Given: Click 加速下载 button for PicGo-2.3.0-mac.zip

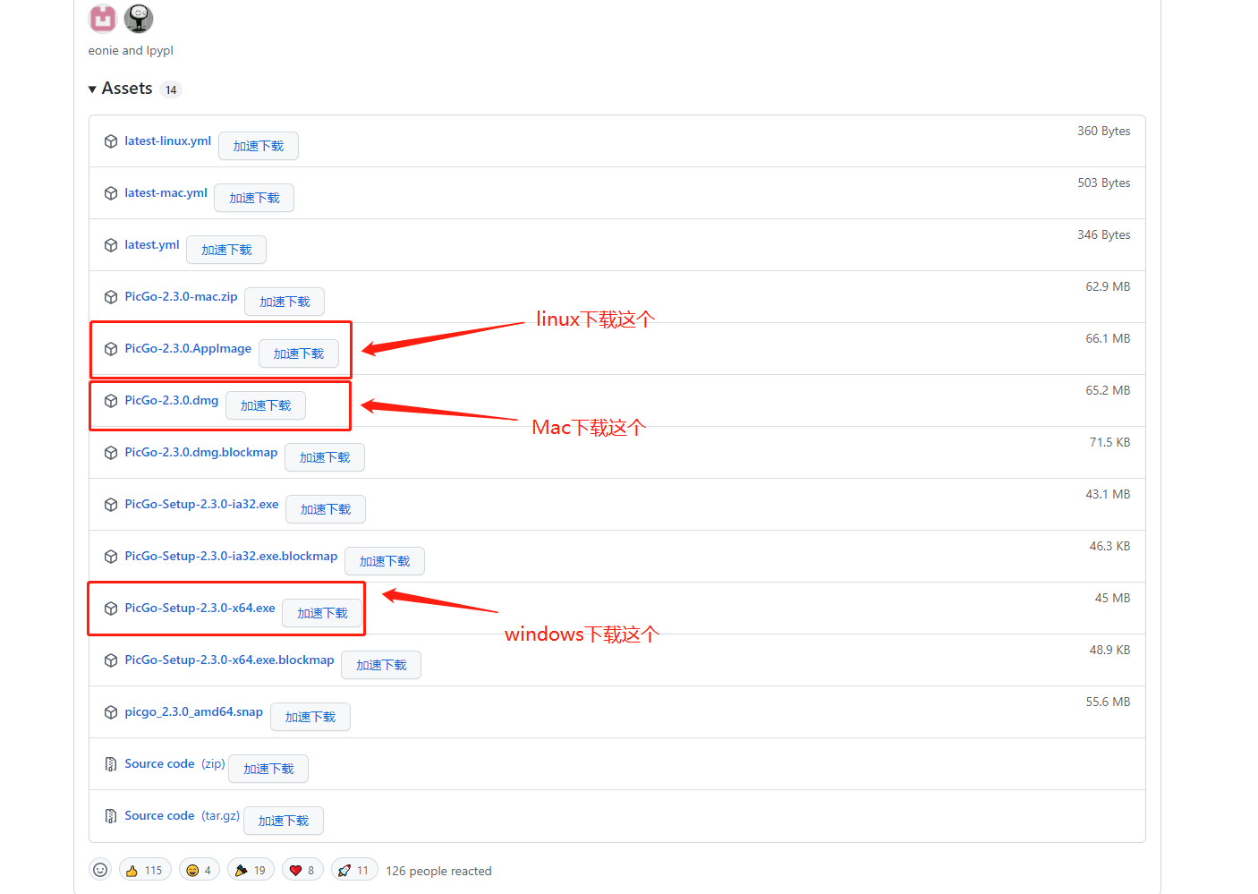Looking at the screenshot, I should point(285,302).
